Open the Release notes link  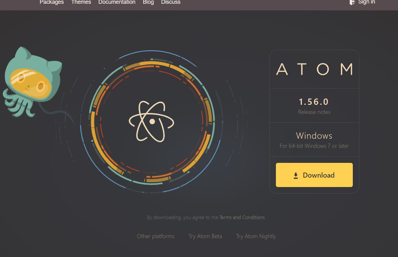click(x=314, y=112)
